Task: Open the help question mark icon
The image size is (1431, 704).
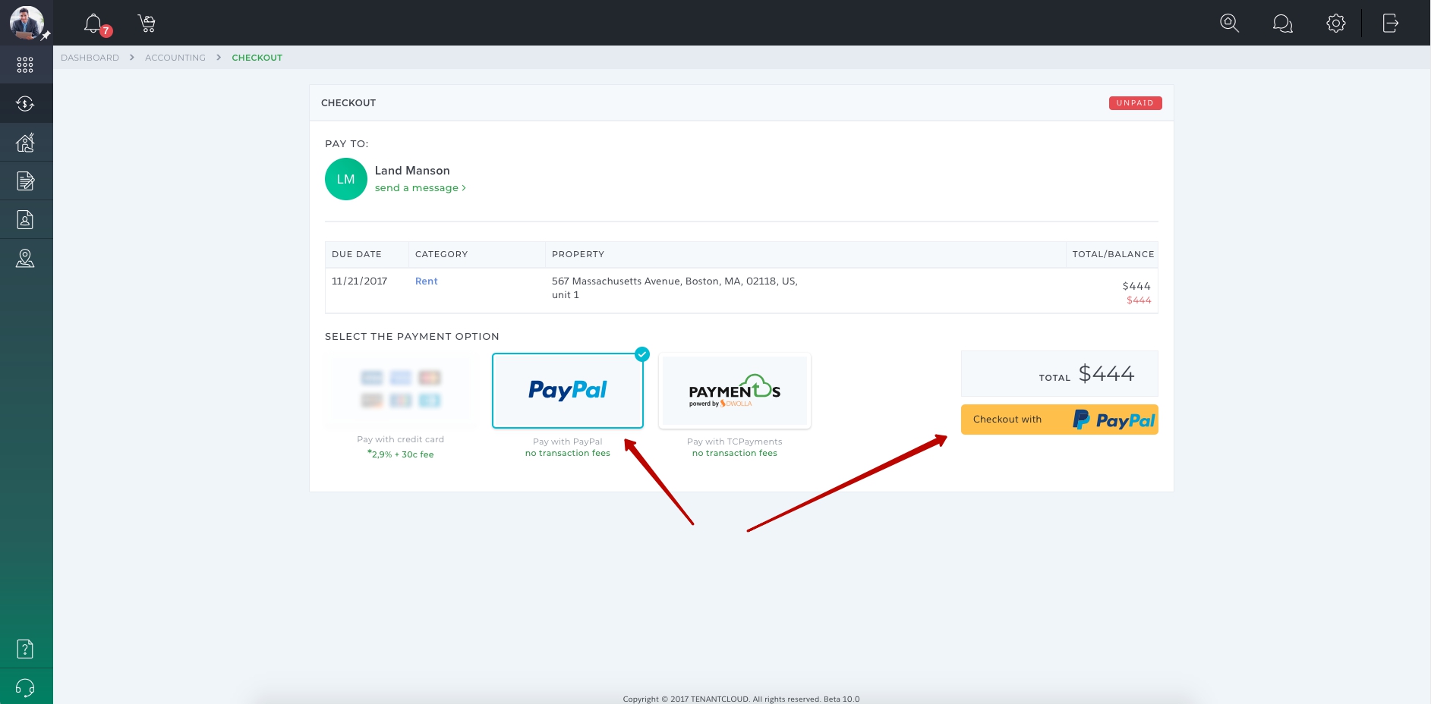Action: tap(25, 649)
